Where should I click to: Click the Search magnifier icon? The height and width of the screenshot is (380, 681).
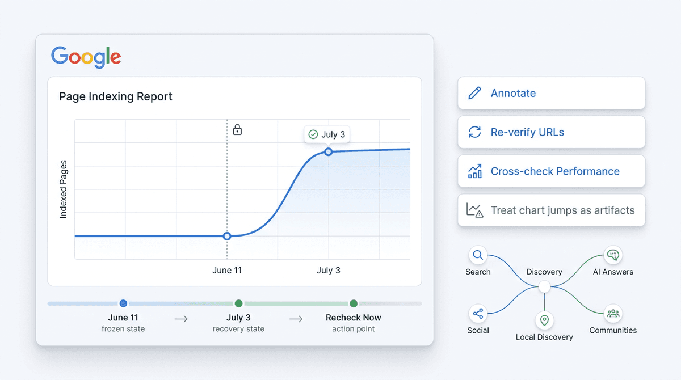(478, 255)
